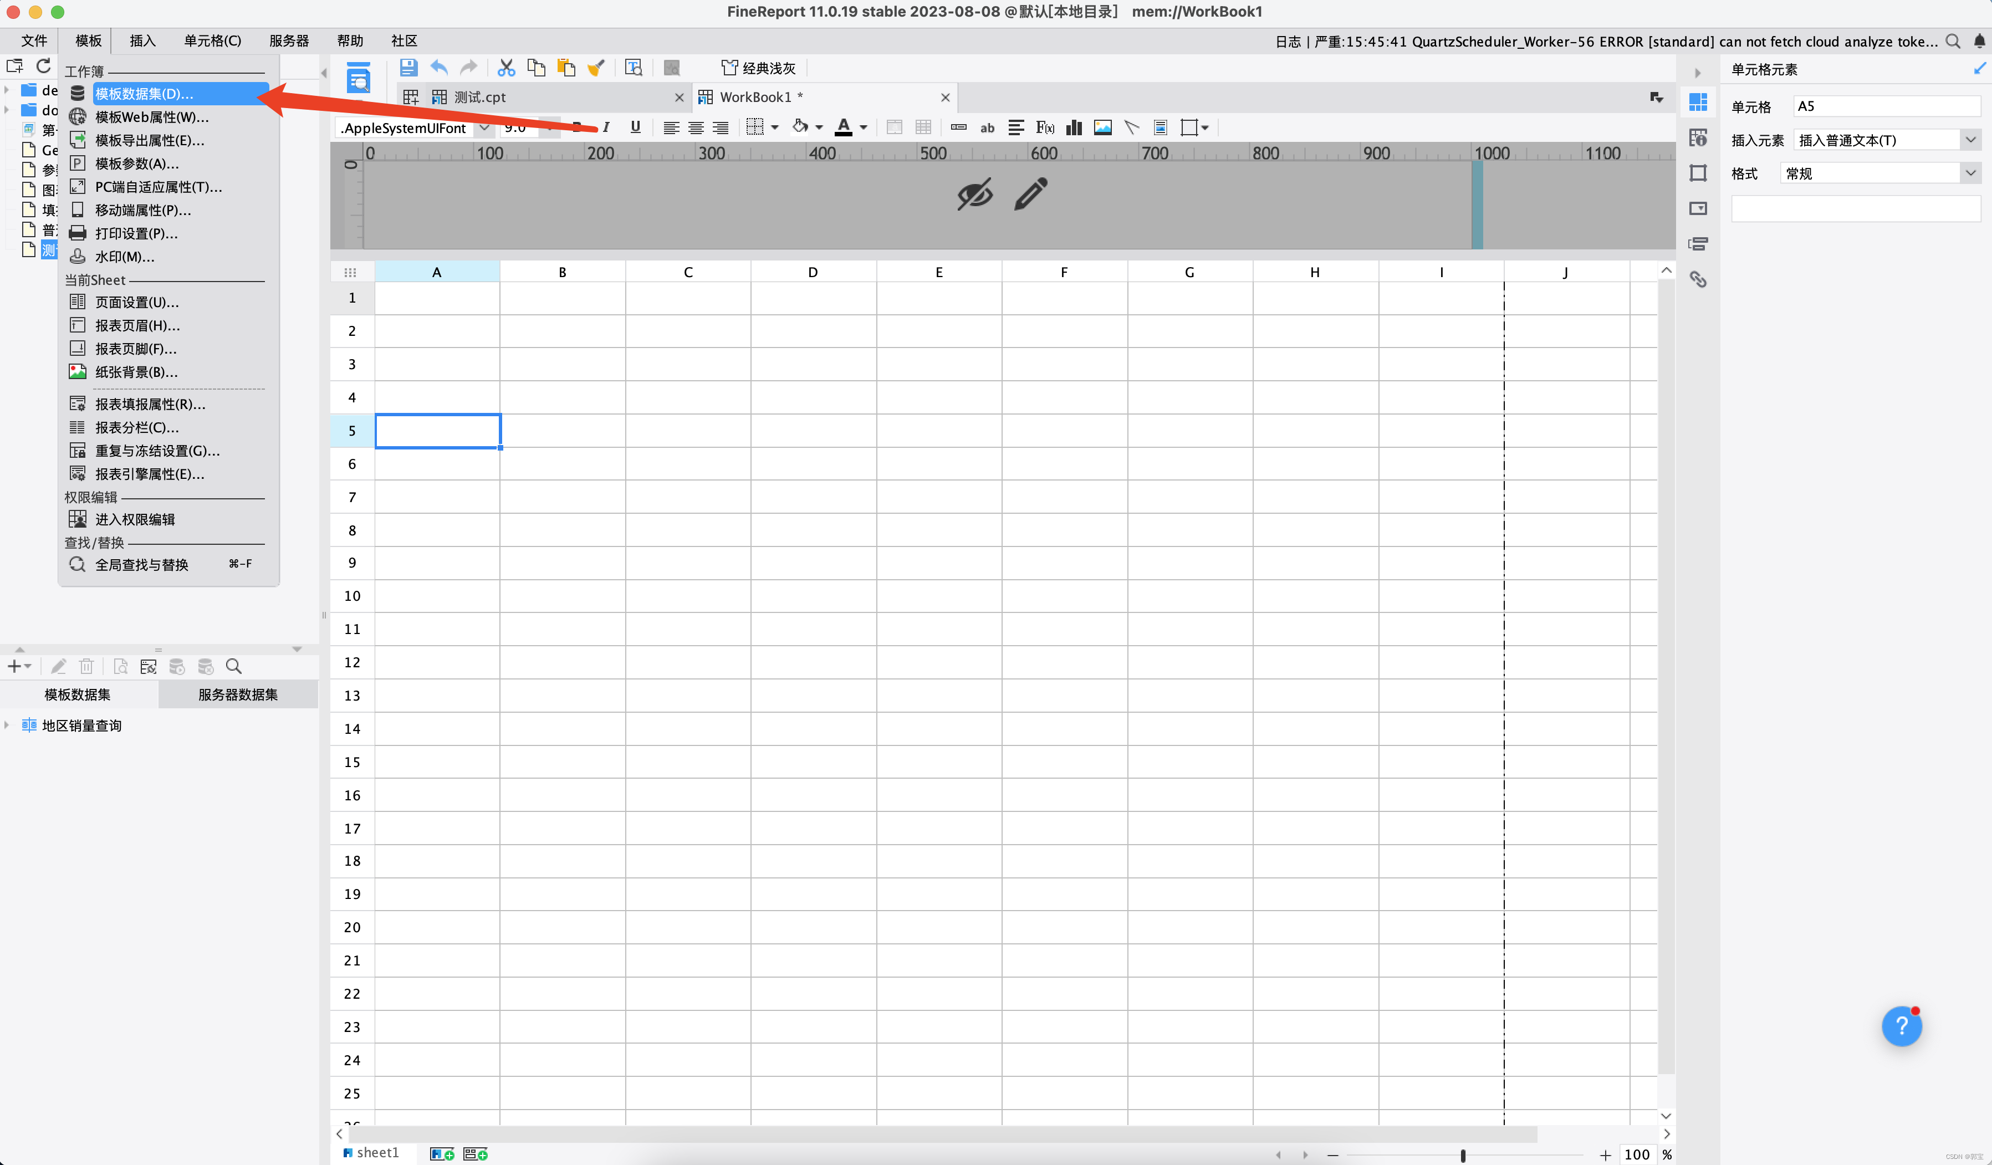
Task: Expand the 插入元素 combo box
Action: pyautogui.click(x=1970, y=140)
